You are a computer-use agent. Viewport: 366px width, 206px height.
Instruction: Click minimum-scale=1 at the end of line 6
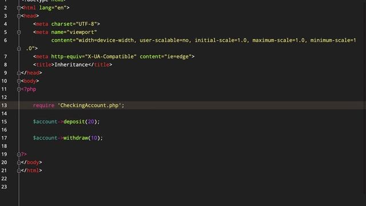coord(333,41)
